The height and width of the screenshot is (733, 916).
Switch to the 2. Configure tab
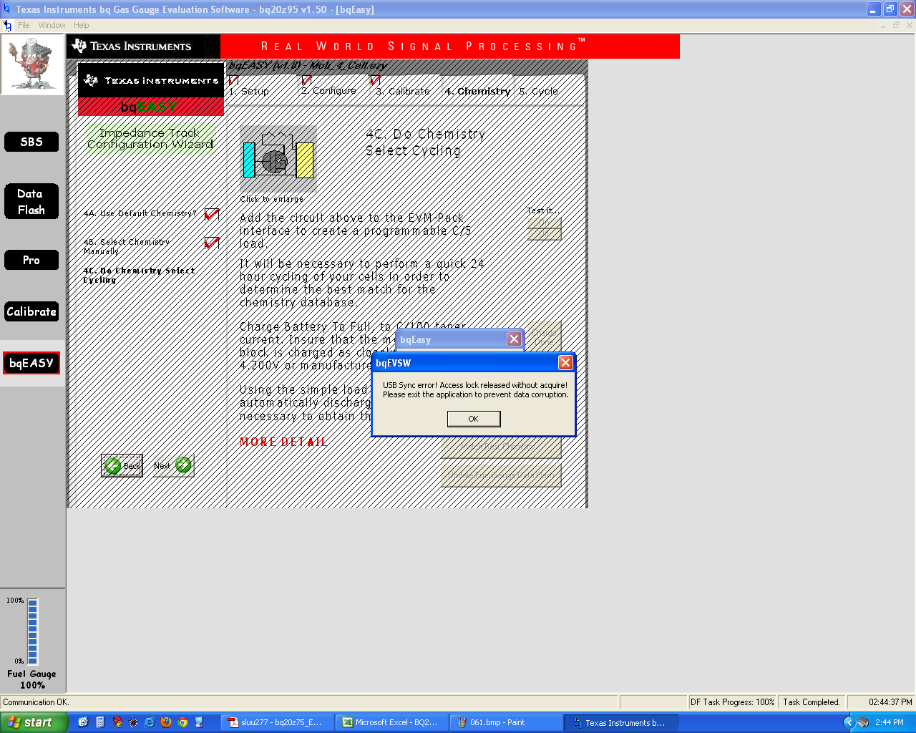tap(328, 91)
